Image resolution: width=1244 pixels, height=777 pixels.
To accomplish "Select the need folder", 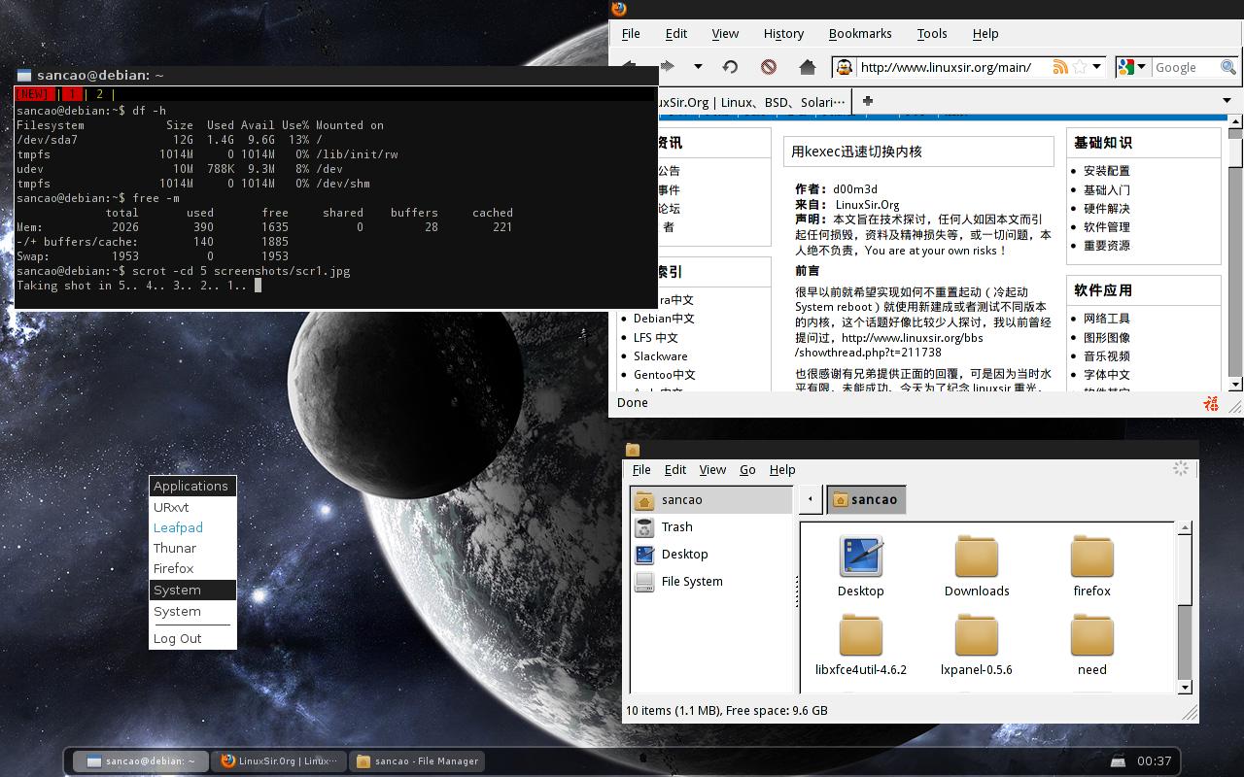I will click(x=1091, y=645).
